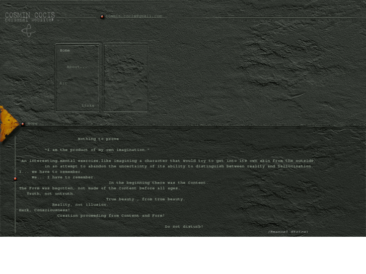Click the line 'Hark, Consciousness!'

45,210
